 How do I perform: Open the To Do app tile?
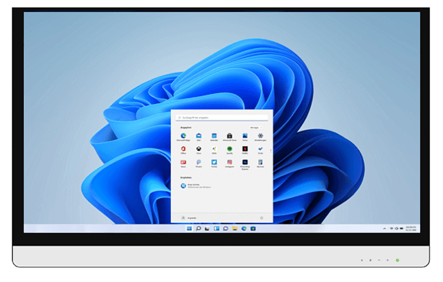[260, 150]
